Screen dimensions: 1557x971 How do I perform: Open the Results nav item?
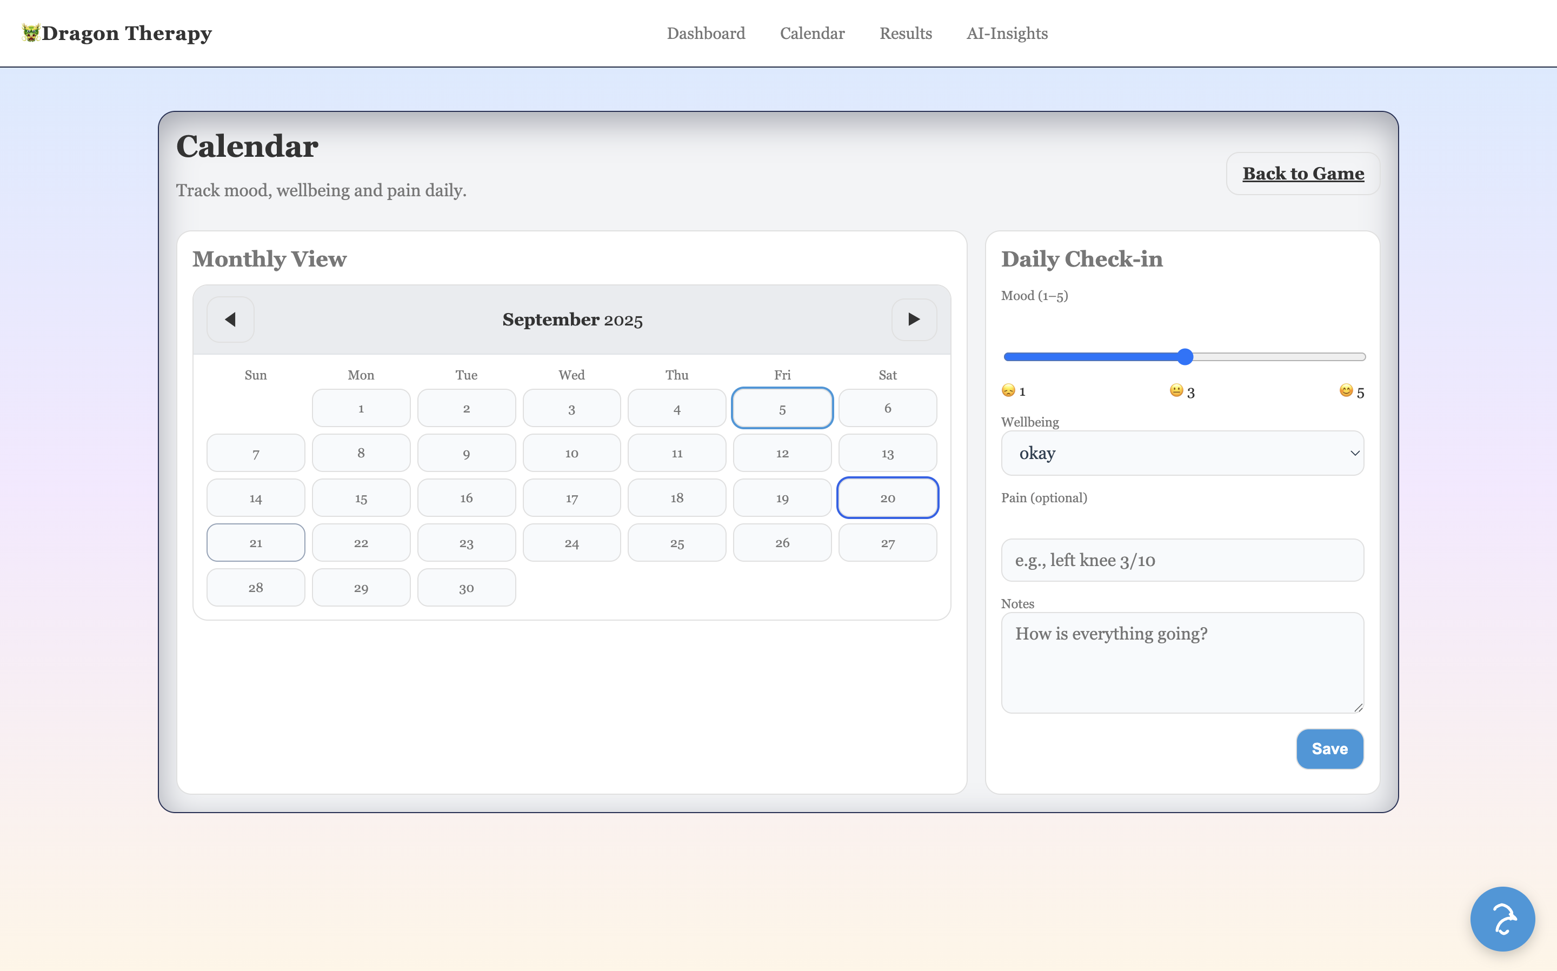coord(906,34)
